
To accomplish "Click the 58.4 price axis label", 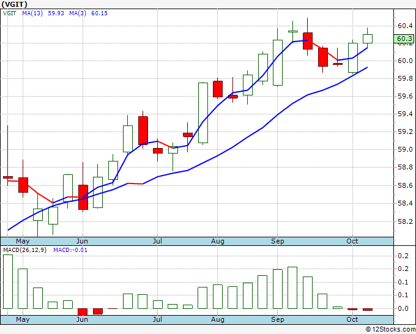I will 405,204.
